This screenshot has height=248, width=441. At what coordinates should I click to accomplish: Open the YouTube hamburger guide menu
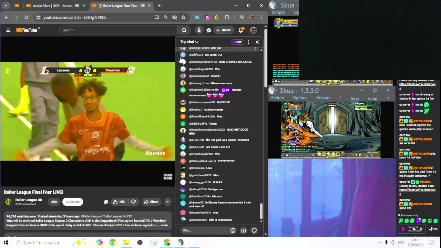click(8, 30)
